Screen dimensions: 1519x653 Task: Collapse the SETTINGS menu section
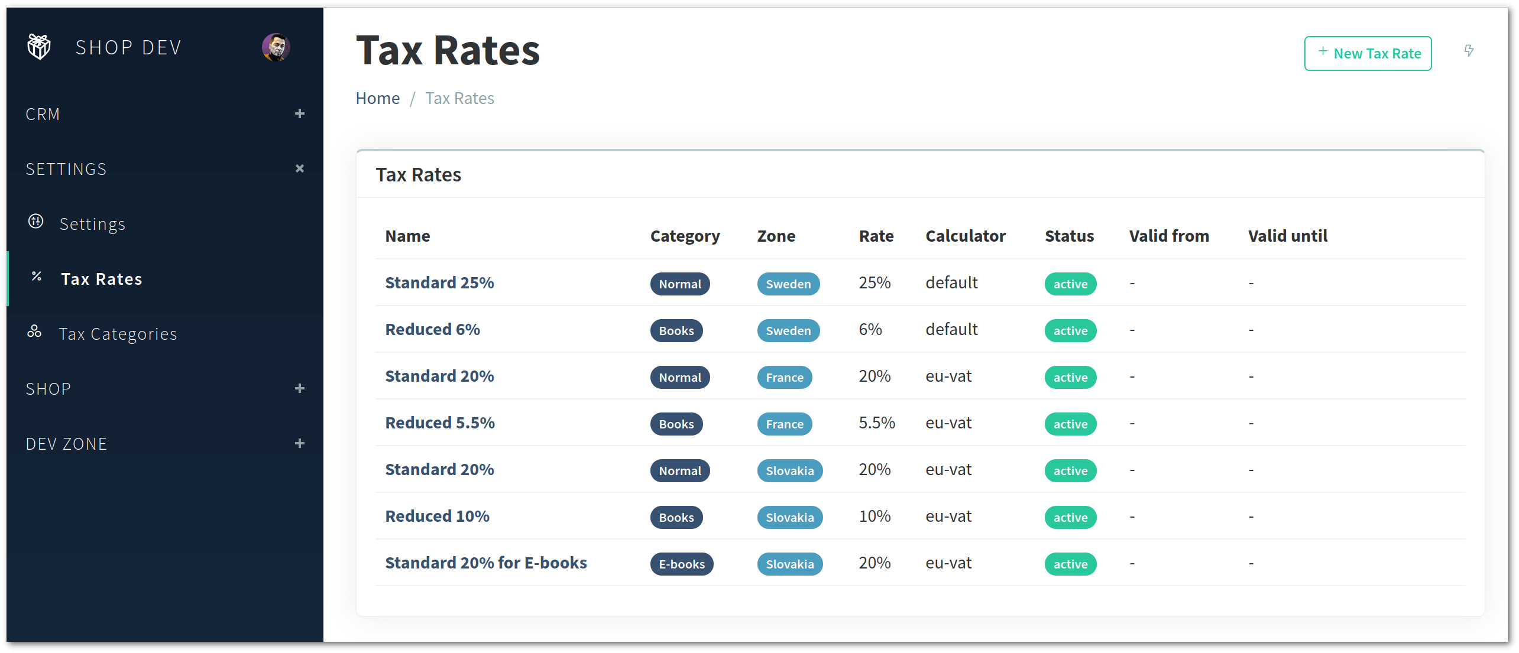[x=300, y=168]
